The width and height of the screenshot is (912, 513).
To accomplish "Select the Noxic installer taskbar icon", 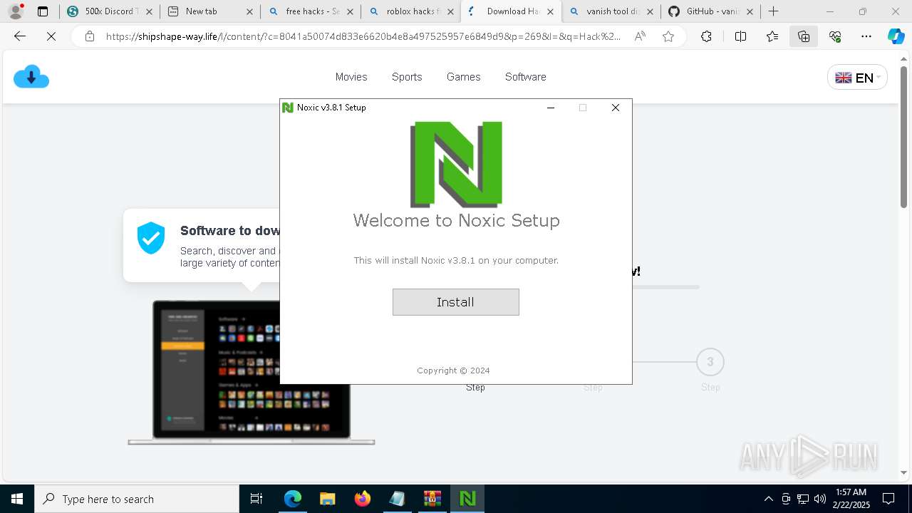I will (x=467, y=499).
